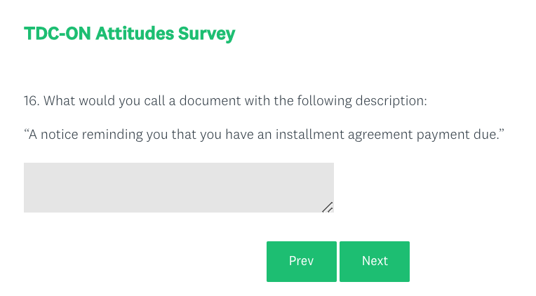Focus the document name answer field

178,187
